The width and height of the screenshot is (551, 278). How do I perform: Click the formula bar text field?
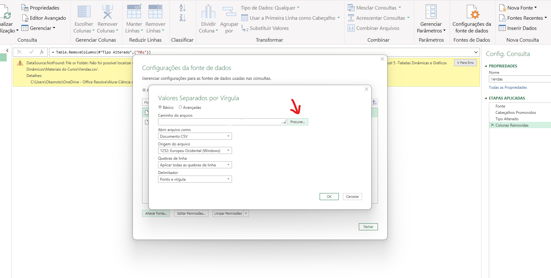click(x=261, y=52)
